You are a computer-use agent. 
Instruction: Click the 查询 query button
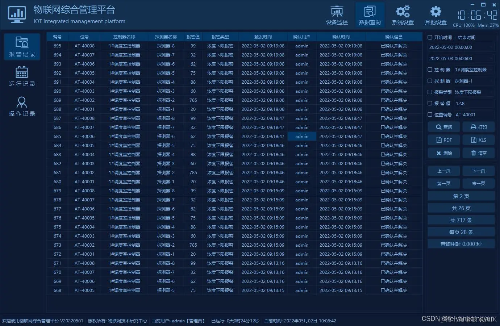(x=443, y=127)
